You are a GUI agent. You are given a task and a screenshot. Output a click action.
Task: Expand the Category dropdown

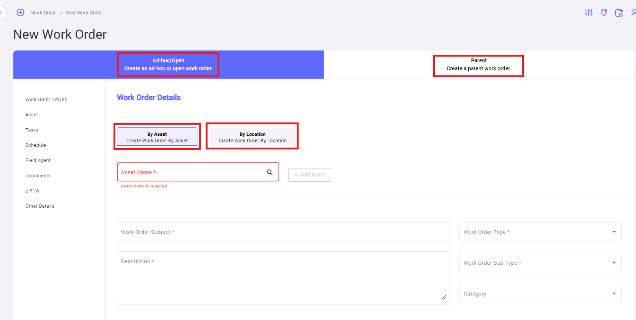(541, 294)
